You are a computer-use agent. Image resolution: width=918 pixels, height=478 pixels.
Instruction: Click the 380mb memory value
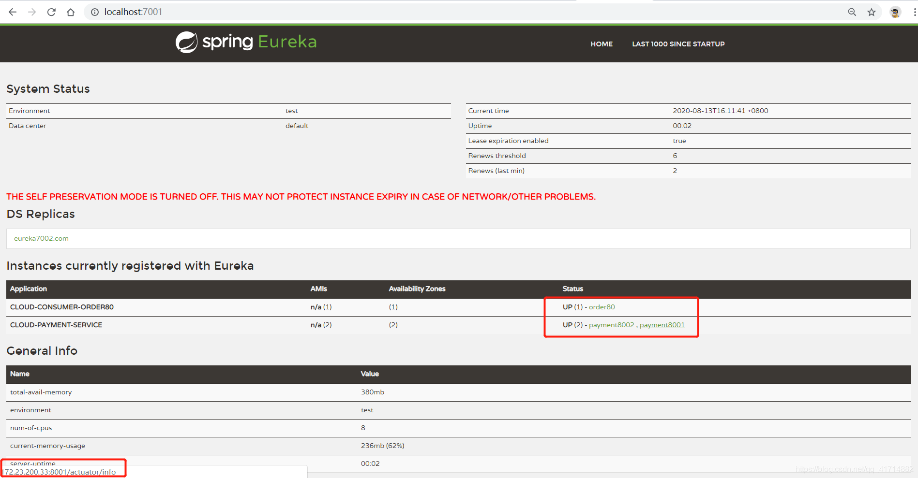point(373,392)
